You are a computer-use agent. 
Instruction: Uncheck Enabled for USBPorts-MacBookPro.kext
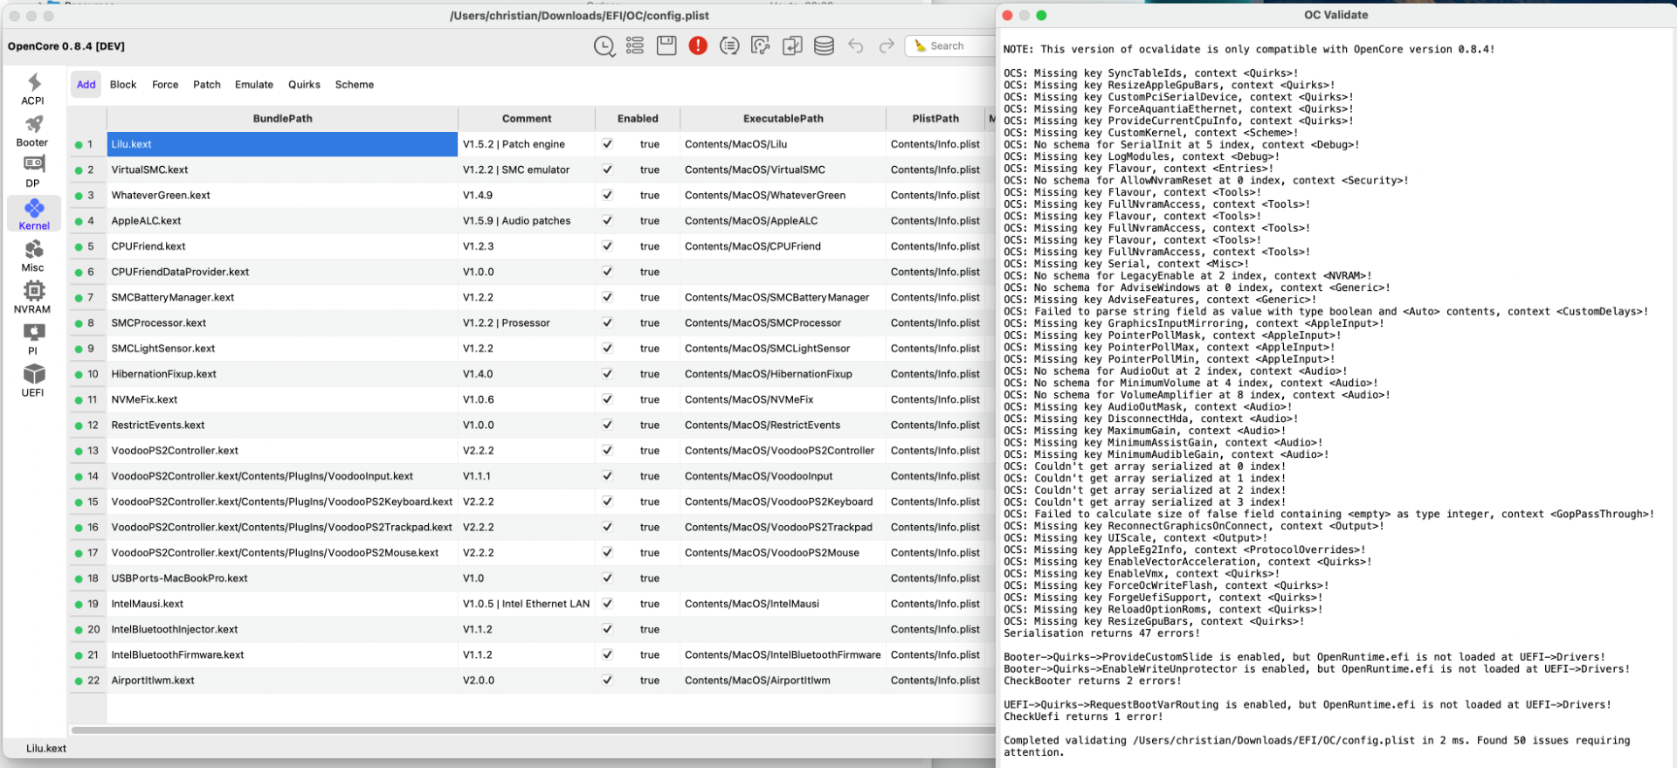pos(607,578)
